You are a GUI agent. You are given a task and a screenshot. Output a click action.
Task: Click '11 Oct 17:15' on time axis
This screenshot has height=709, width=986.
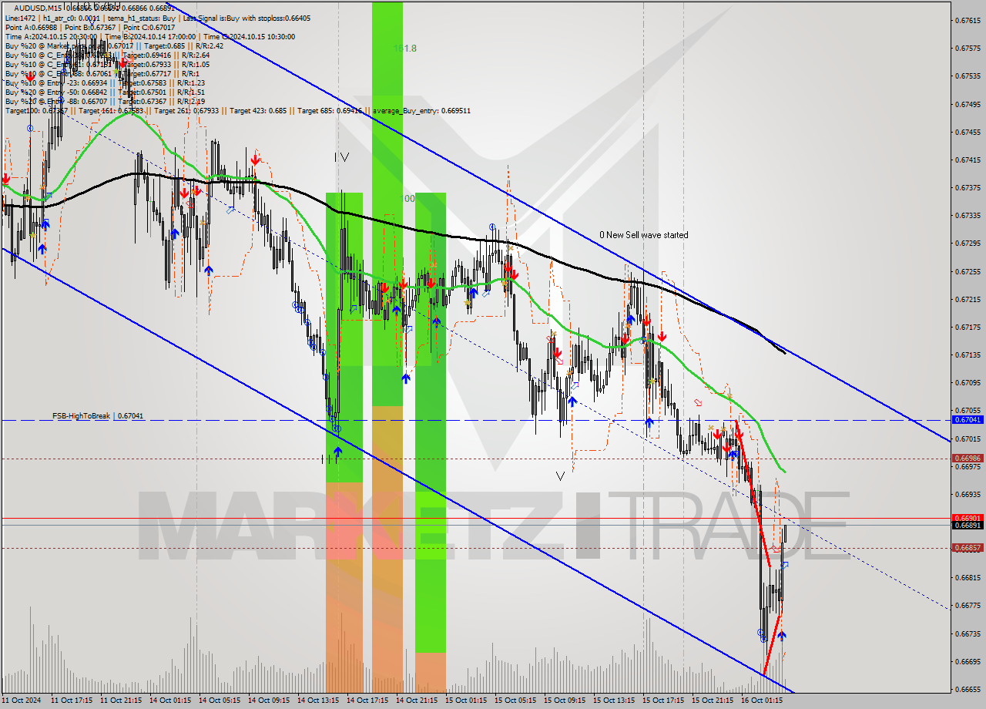[x=72, y=701]
